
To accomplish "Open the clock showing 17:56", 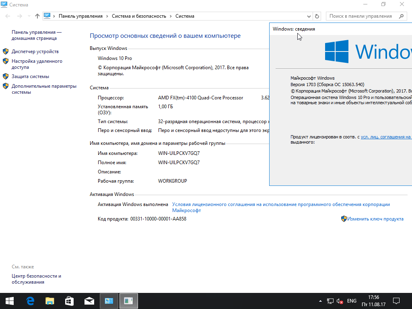I will point(374,301).
